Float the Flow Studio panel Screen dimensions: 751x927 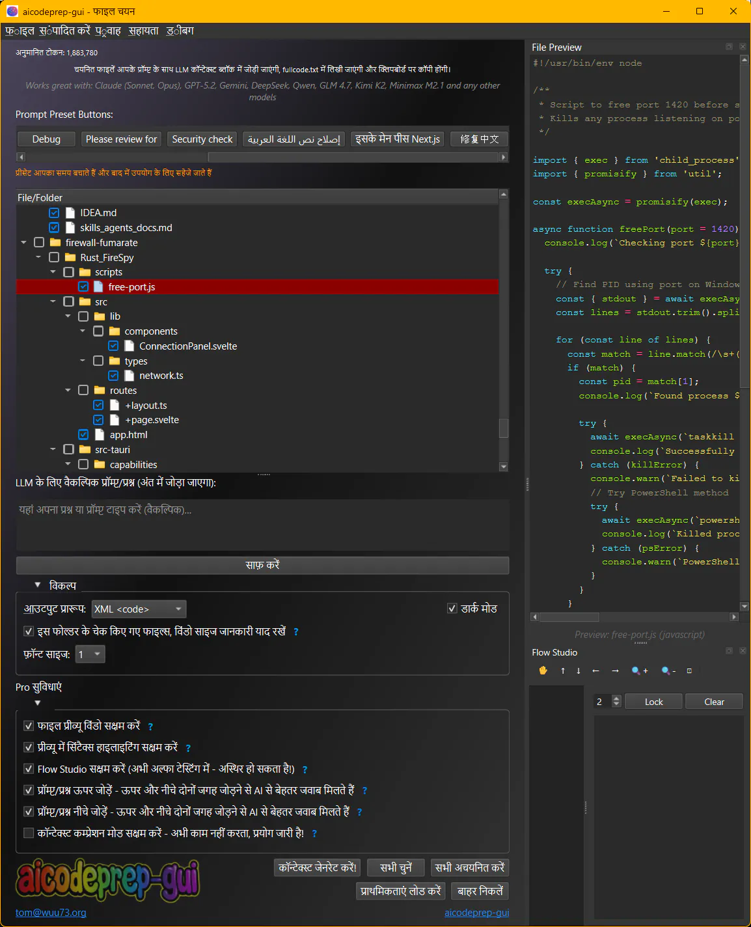730,651
